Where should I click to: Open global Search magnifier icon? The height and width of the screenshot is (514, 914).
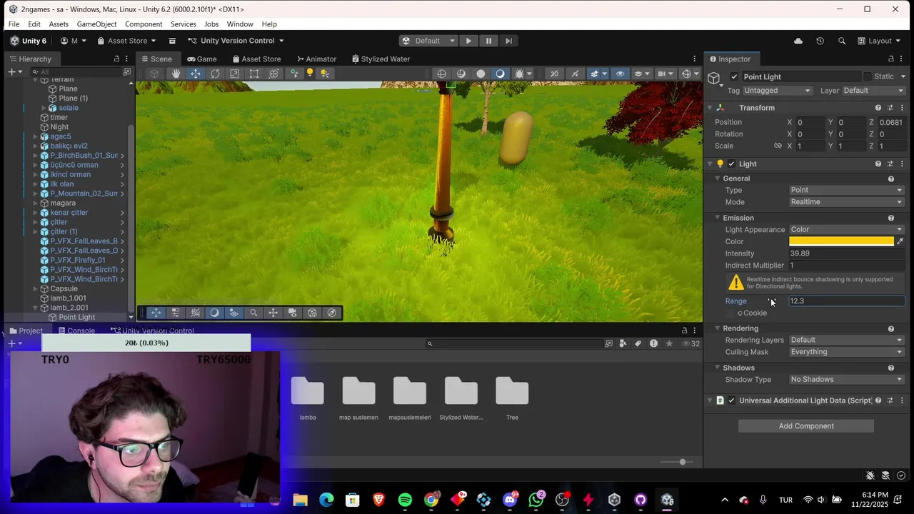[842, 41]
